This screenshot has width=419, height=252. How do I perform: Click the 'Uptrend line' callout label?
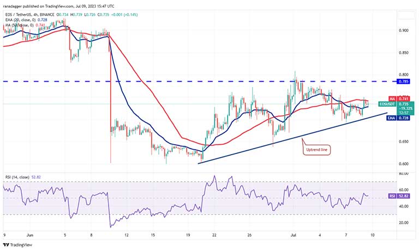pyautogui.click(x=316, y=150)
